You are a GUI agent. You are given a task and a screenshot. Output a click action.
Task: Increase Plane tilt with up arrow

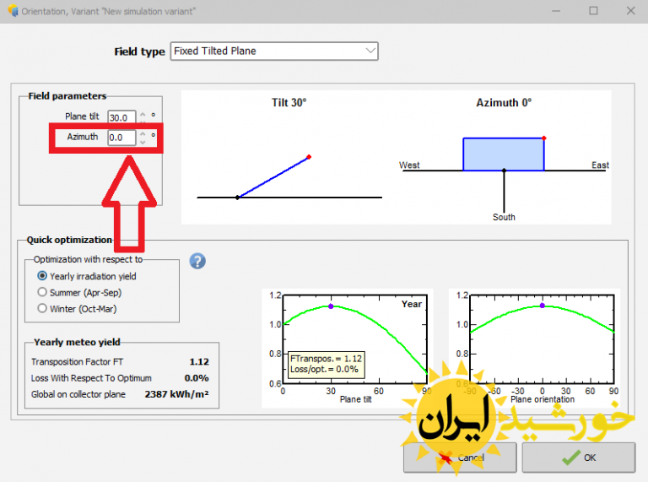click(x=143, y=113)
